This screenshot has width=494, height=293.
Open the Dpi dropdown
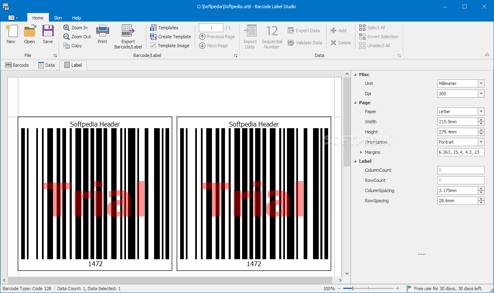(x=481, y=94)
